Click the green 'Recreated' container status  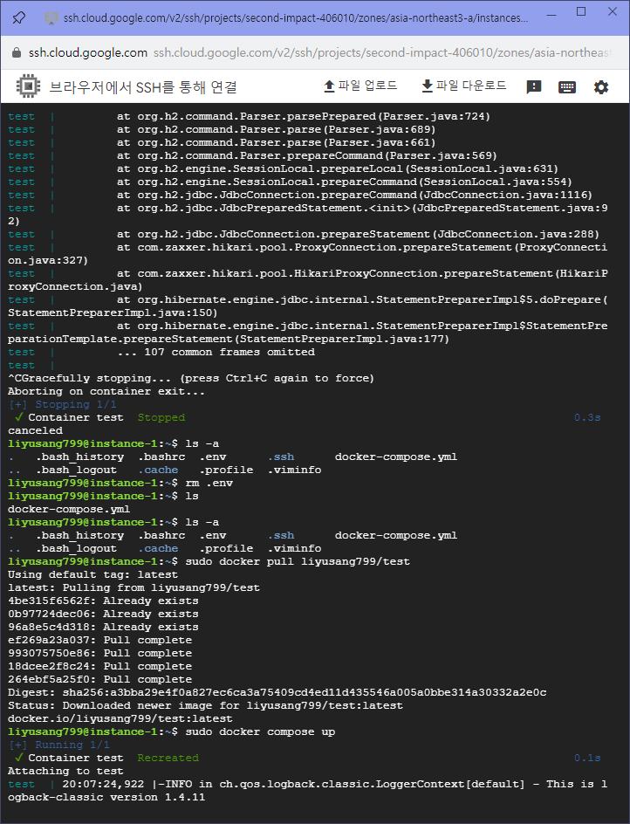(x=168, y=759)
